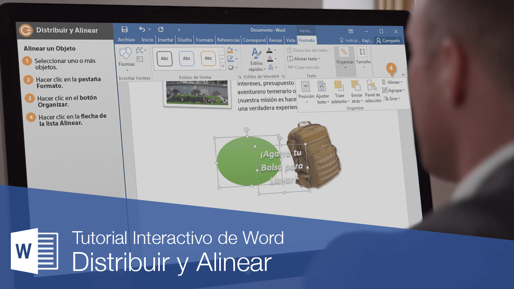Open the Estilos de forma dialog launcher
The width and height of the screenshot is (514, 289).
[x=240, y=76]
